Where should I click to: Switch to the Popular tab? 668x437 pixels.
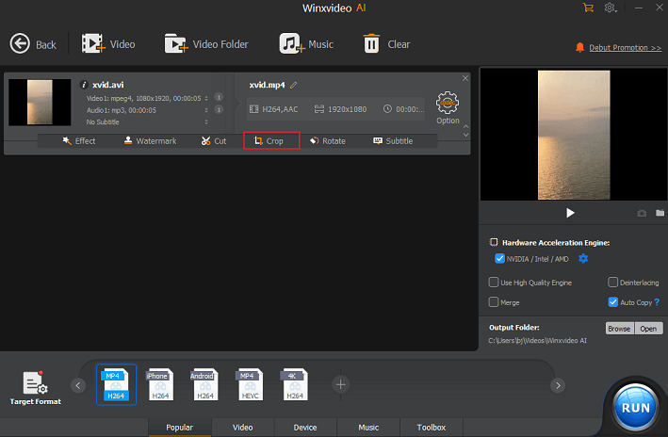tap(179, 428)
